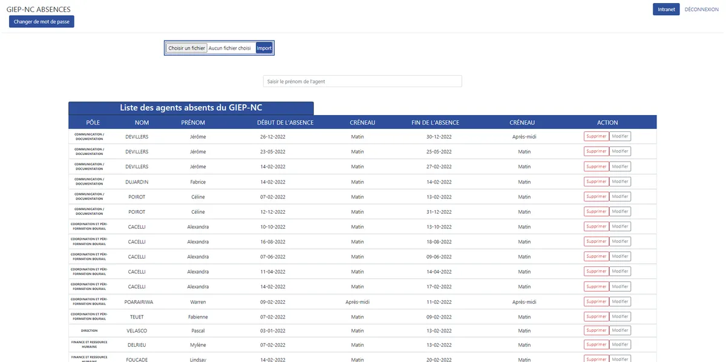Screen dimensions: 726x362
Task: Delete Cacelli absence starting 10-10-2022
Action: pos(596,226)
